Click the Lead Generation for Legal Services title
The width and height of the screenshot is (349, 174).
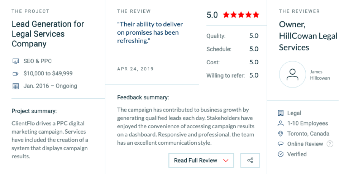tap(48, 34)
